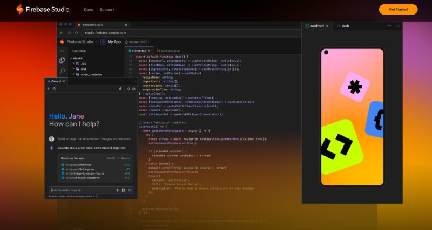This screenshot has height=230, width=432.
Task: Add a new preview with plus icon
Action: tap(389, 26)
